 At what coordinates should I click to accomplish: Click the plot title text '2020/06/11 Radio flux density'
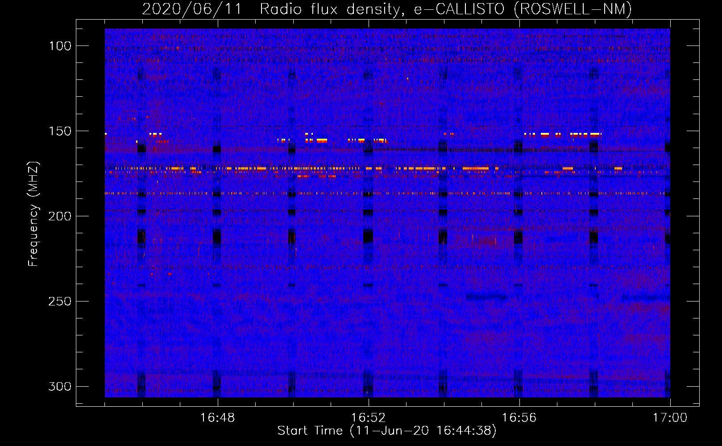[x=273, y=9]
